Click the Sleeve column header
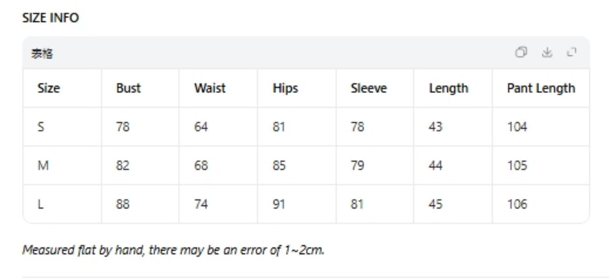Image resolution: width=609 pixels, height=279 pixels. (368, 88)
